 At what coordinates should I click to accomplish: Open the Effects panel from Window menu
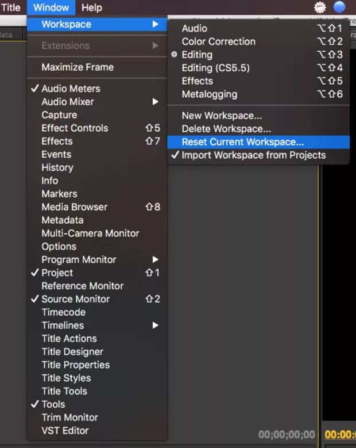pyautogui.click(x=97, y=141)
